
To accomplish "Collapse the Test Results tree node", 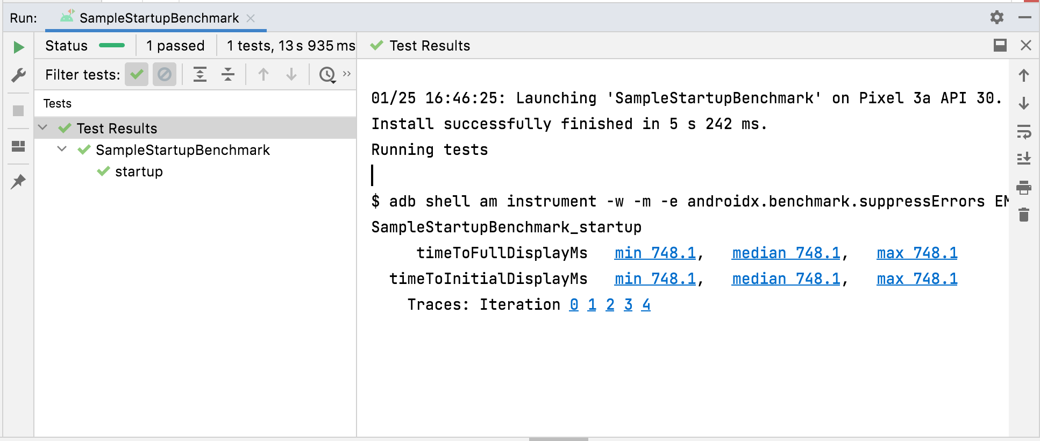I will [43, 128].
